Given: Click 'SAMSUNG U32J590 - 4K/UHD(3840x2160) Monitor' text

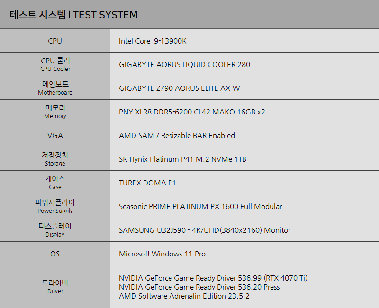Looking at the screenshot, I should point(205,230).
